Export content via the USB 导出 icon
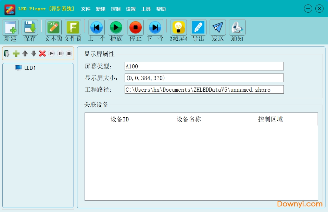The image size is (328, 212). click(198, 27)
